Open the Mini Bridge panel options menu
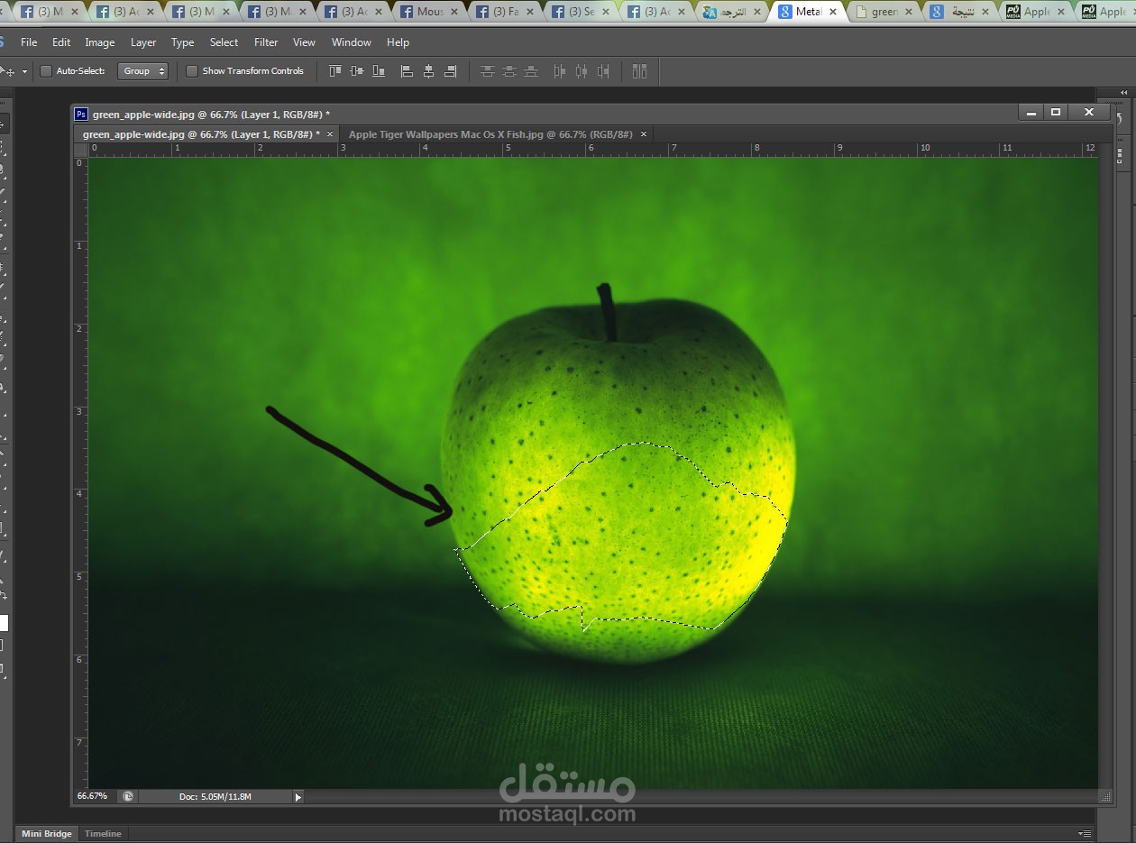 [1085, 834]
